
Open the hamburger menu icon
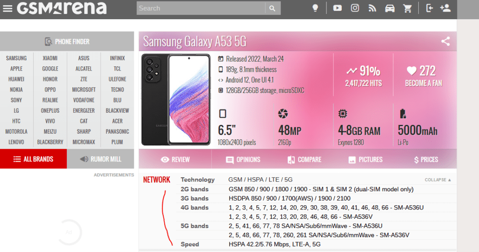pyautogui.click(x=7, y=8)
